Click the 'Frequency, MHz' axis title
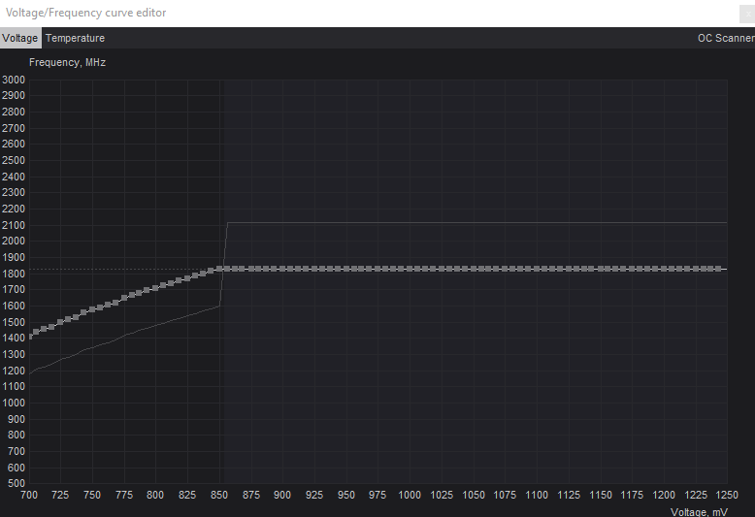755x517 pixels. pyautogui.click(x=67, y=63)
